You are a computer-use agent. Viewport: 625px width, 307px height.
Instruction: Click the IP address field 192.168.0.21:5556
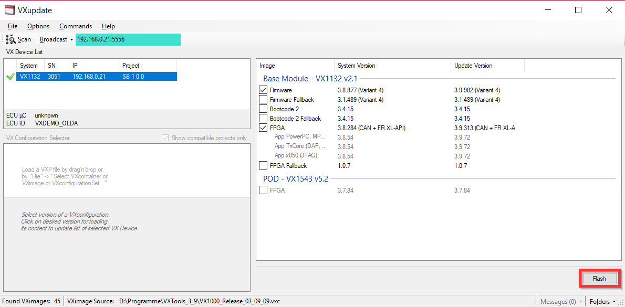[x=128, y=39]
